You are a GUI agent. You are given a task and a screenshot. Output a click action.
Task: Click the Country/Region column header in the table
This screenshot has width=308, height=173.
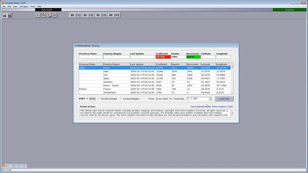pos(116,64)
